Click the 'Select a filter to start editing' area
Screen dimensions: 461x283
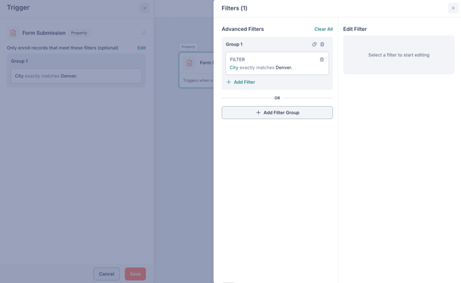[398, 55]
